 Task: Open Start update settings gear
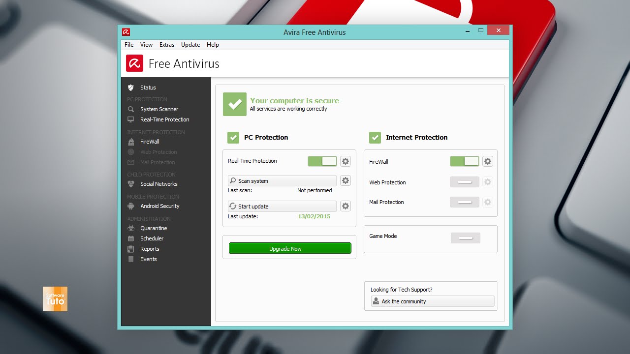(346, 206)
